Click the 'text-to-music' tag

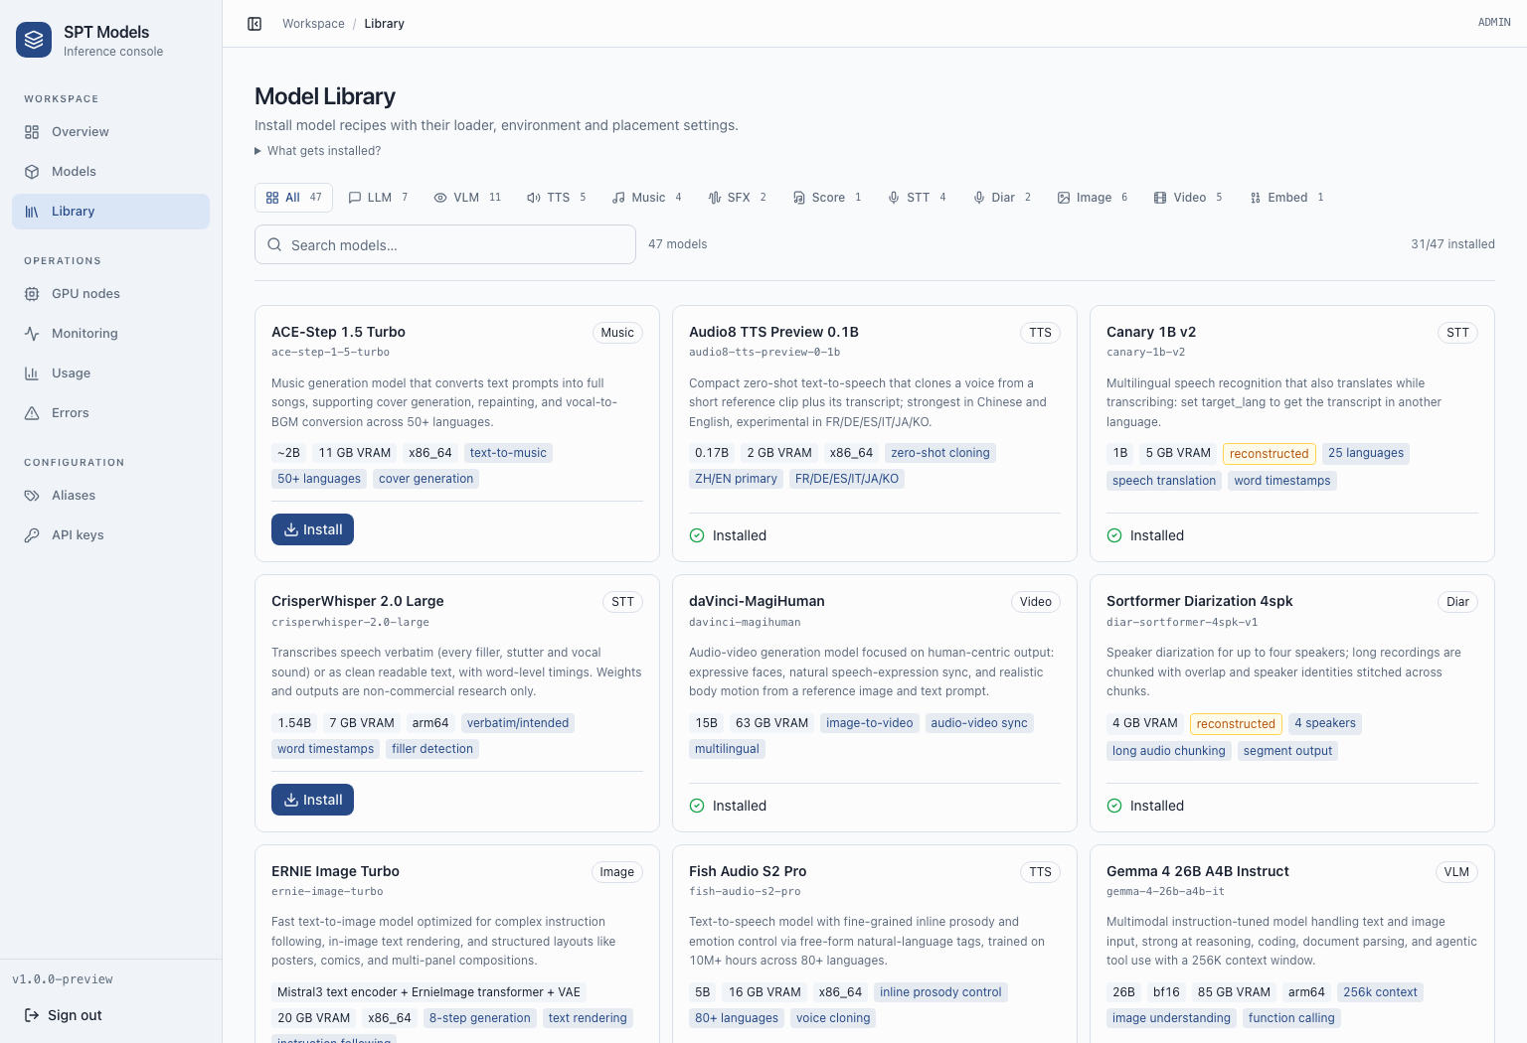click(x=508, y=453)
